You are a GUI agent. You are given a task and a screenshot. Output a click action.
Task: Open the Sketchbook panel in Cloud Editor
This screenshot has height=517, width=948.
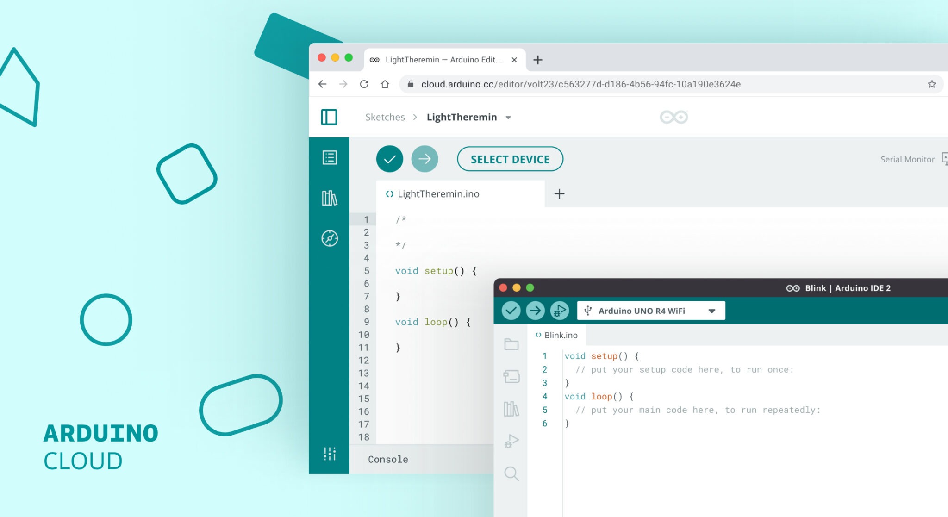[x=329, y=157]
